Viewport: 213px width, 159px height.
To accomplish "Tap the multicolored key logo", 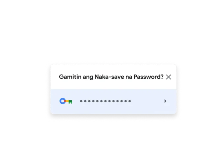I will click(66, 101).
